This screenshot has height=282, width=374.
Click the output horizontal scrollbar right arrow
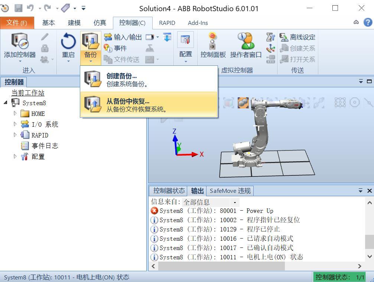click(360, 266)
